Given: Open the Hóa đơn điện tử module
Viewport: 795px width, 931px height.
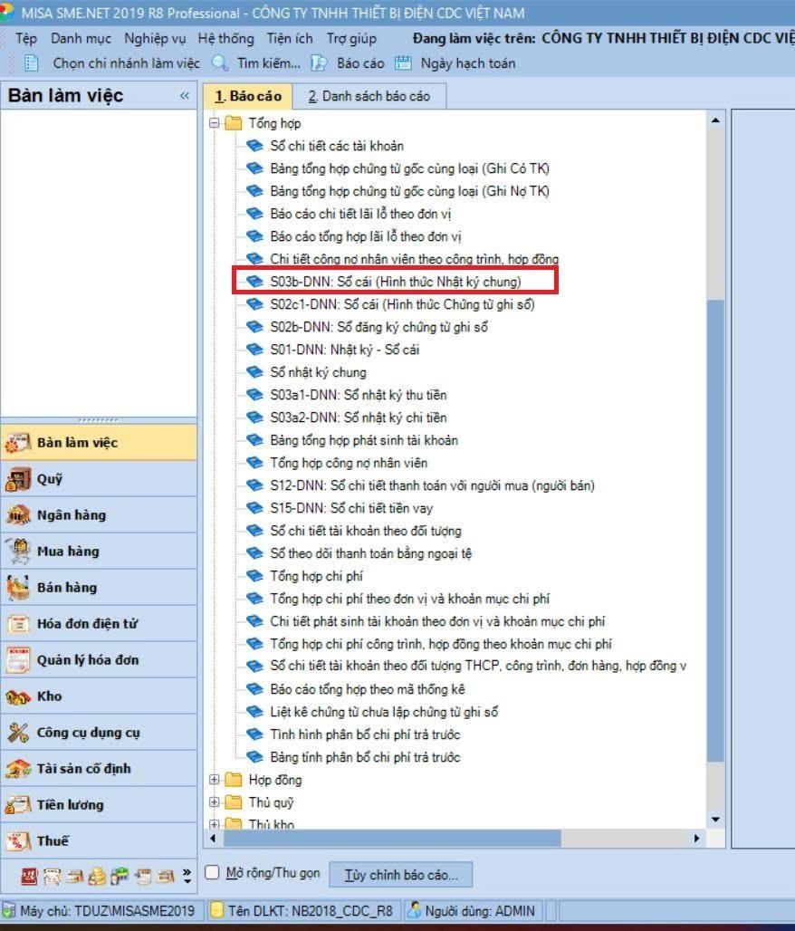Looking at the screenshot, I should coord(99,624).
